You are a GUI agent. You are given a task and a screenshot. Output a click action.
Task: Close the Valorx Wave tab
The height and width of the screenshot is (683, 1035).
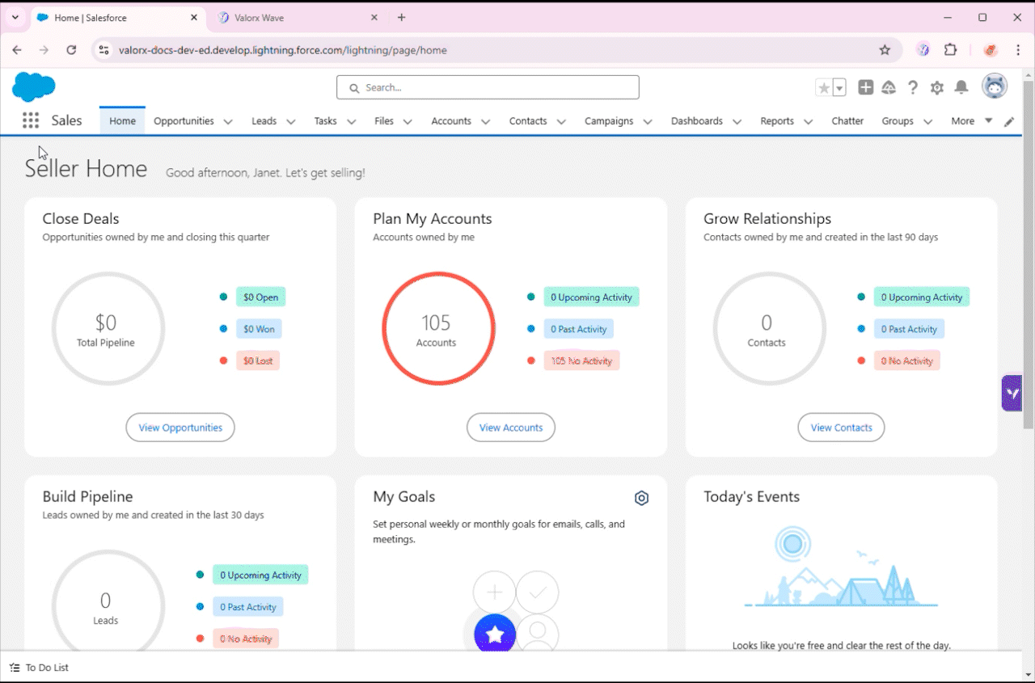point(374,17)
